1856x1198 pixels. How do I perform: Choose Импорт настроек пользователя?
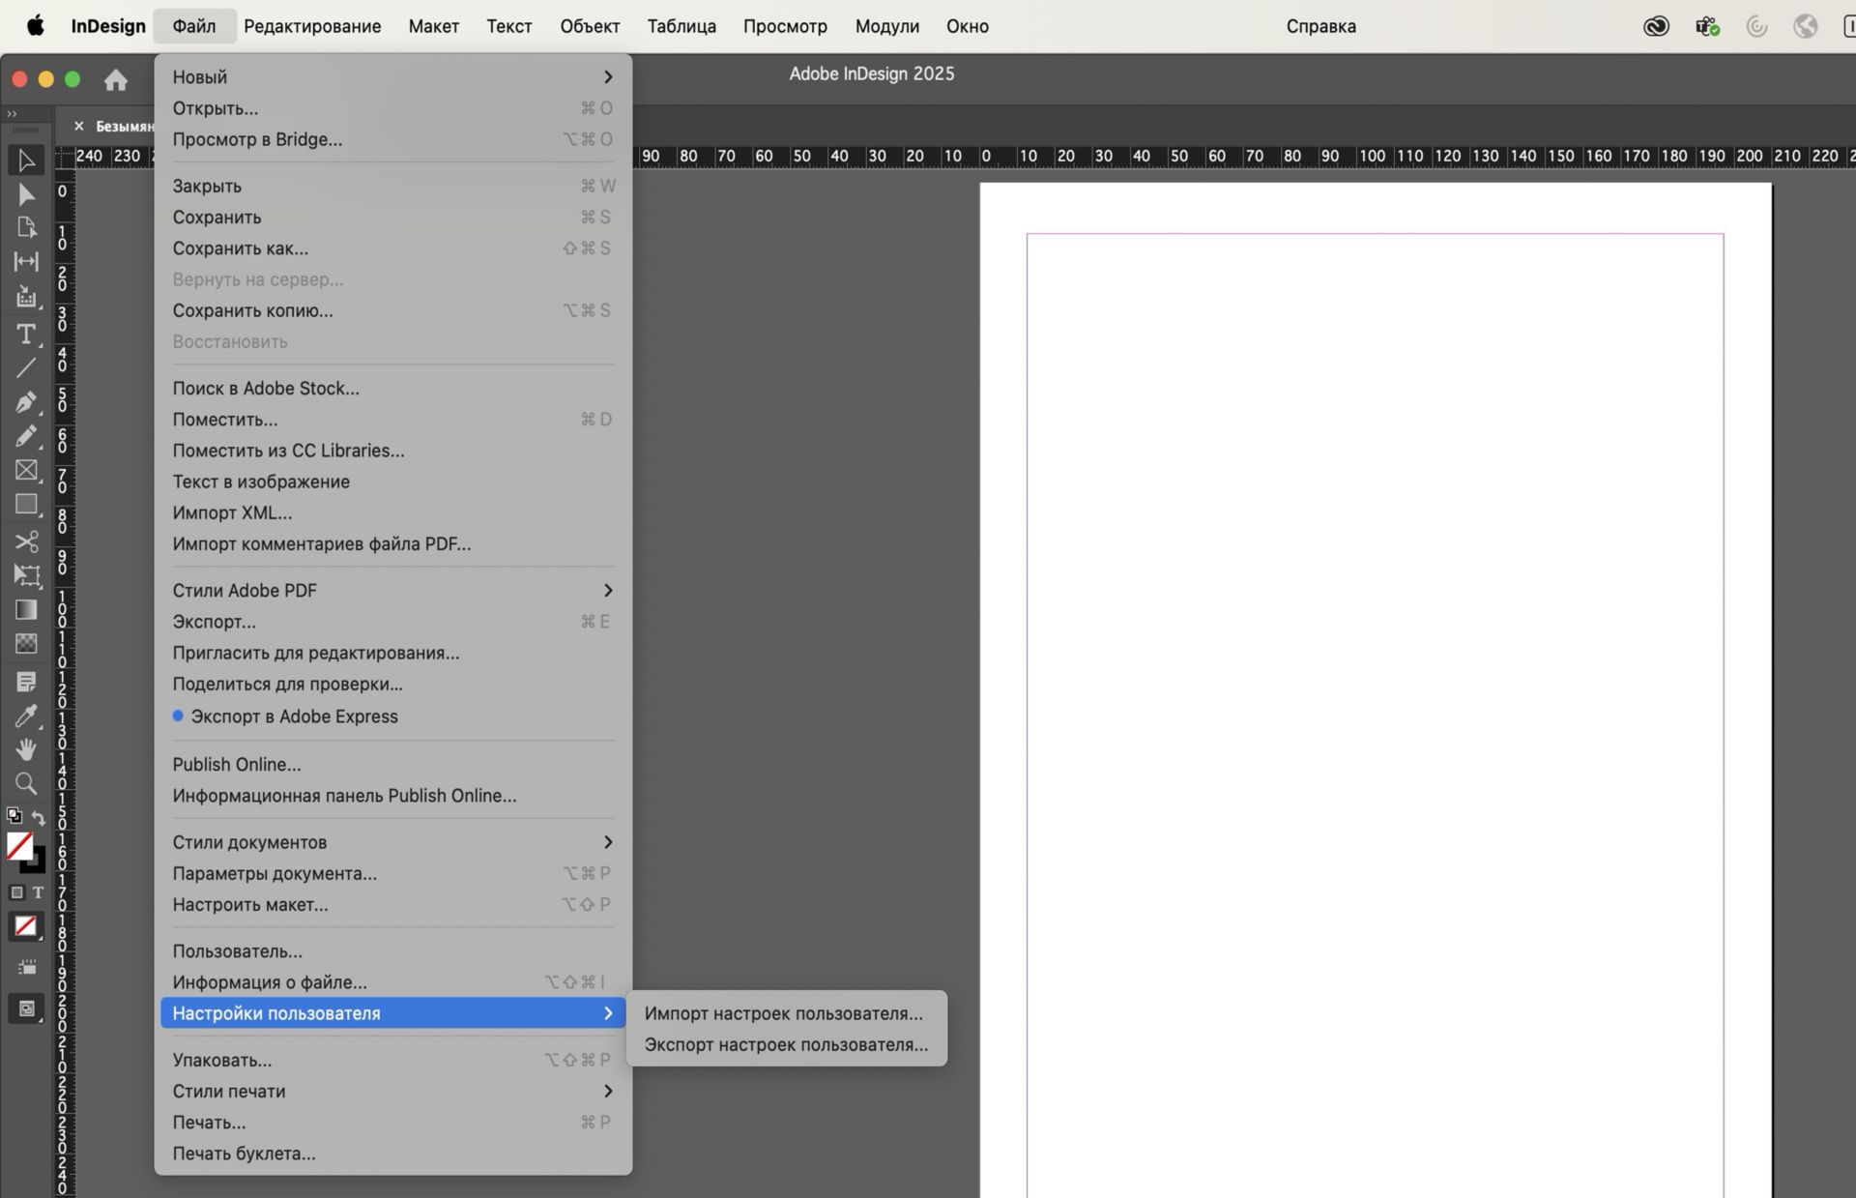click(x=783, y=1013)
